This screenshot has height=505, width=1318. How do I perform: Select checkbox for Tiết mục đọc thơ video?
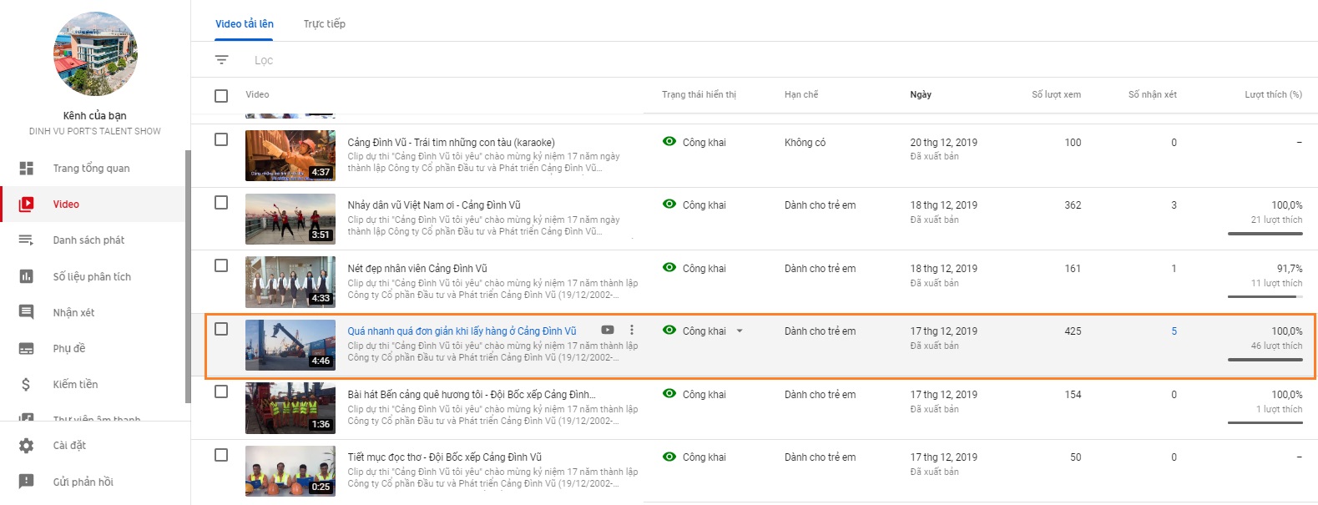221,455
